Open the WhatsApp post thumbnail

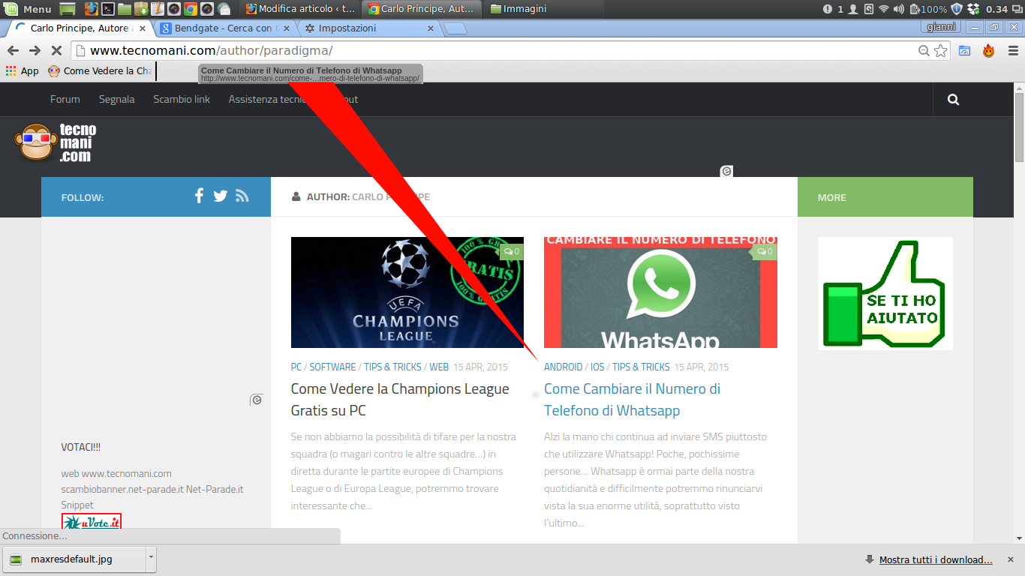[660, 292]
